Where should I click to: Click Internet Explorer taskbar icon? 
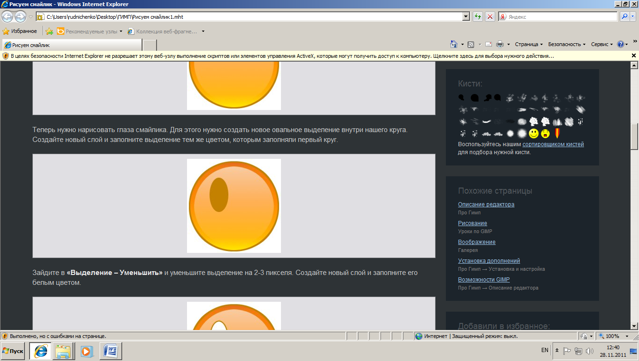point(40,351)
